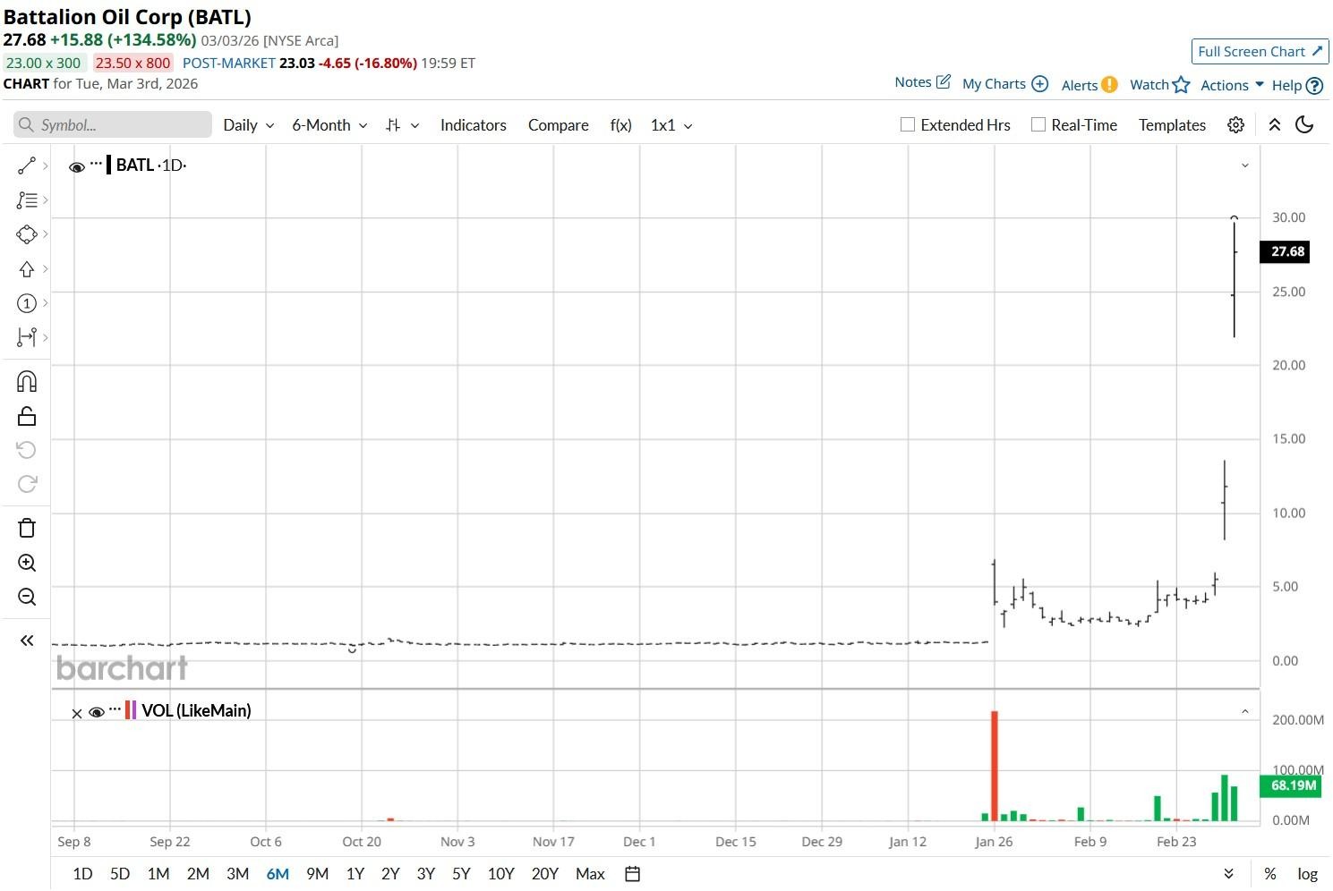Image resolution: width=1333 pixels, height=891 pixels.
Task: Open the measurement range tool
Action: click(27, 337)
